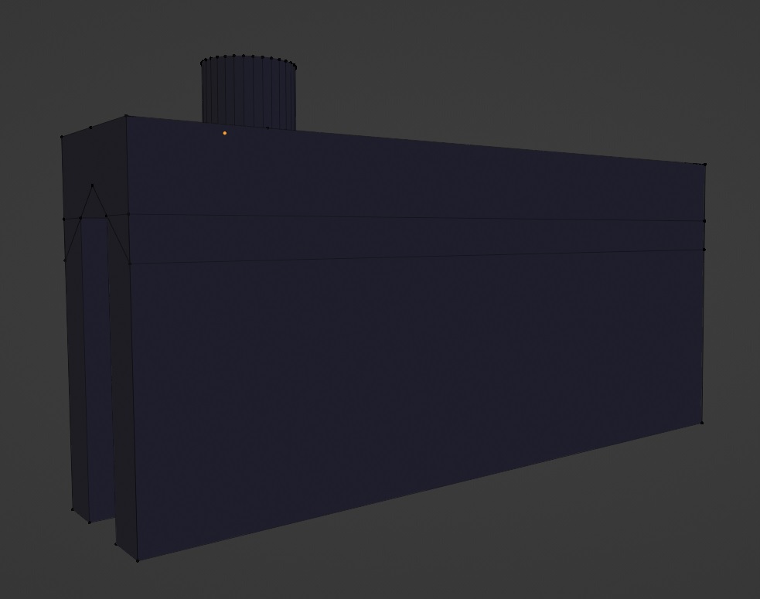This screenshot has width=760, height=599.
Task: Select the triangle apex vertex on left side
Action: [92, 185]
